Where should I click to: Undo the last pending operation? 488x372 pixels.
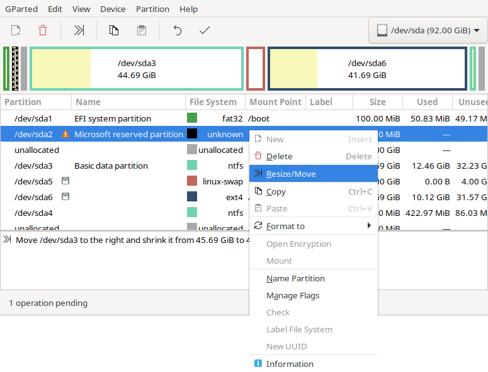[x=178, y=30]
